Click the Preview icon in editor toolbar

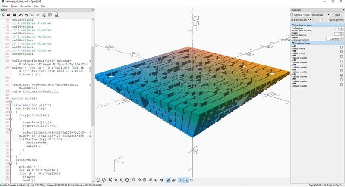[x=44, y=15]
